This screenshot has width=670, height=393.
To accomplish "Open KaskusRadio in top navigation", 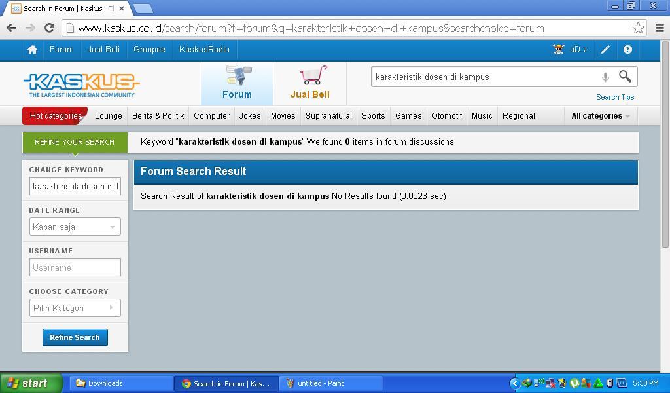I will point(204,50).
